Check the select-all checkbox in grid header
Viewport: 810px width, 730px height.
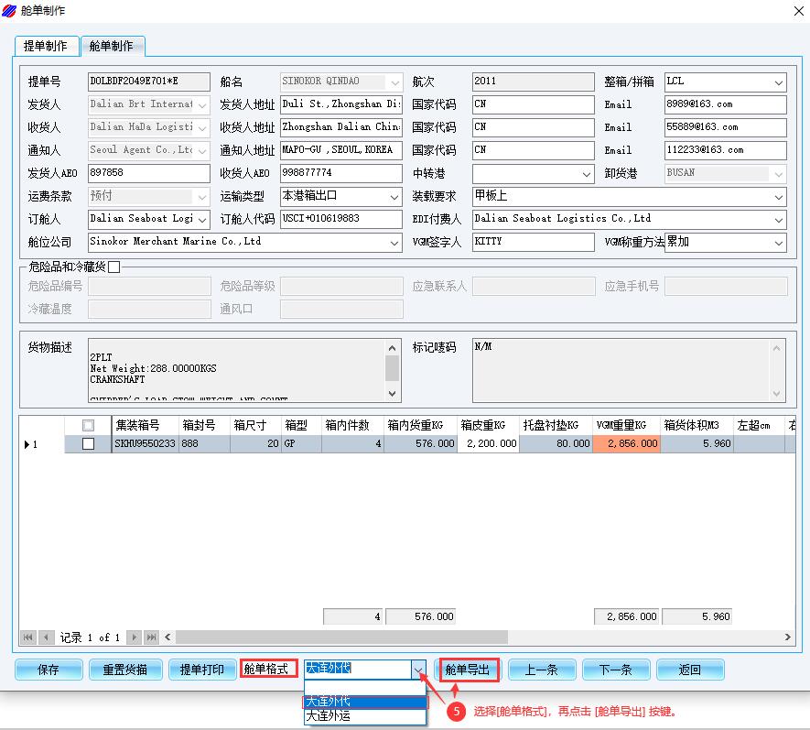point(88,426)
